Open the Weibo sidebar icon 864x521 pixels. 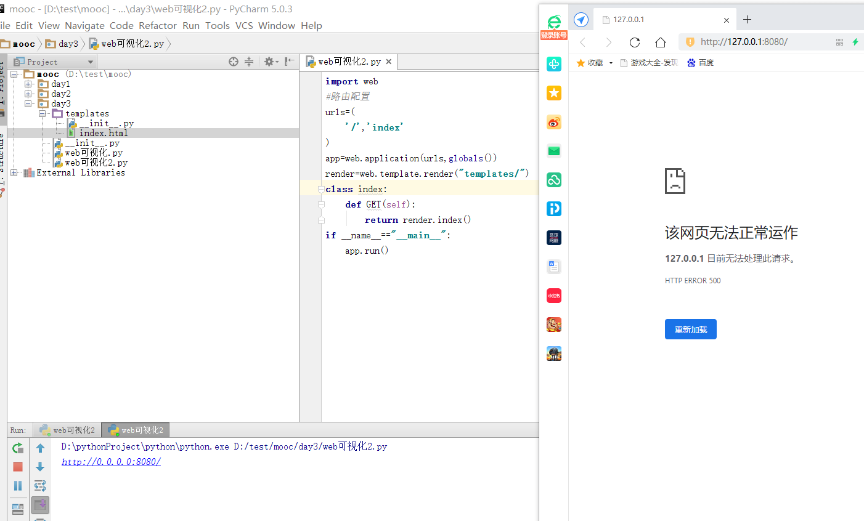pyautogui.click(x=554, y=122)
